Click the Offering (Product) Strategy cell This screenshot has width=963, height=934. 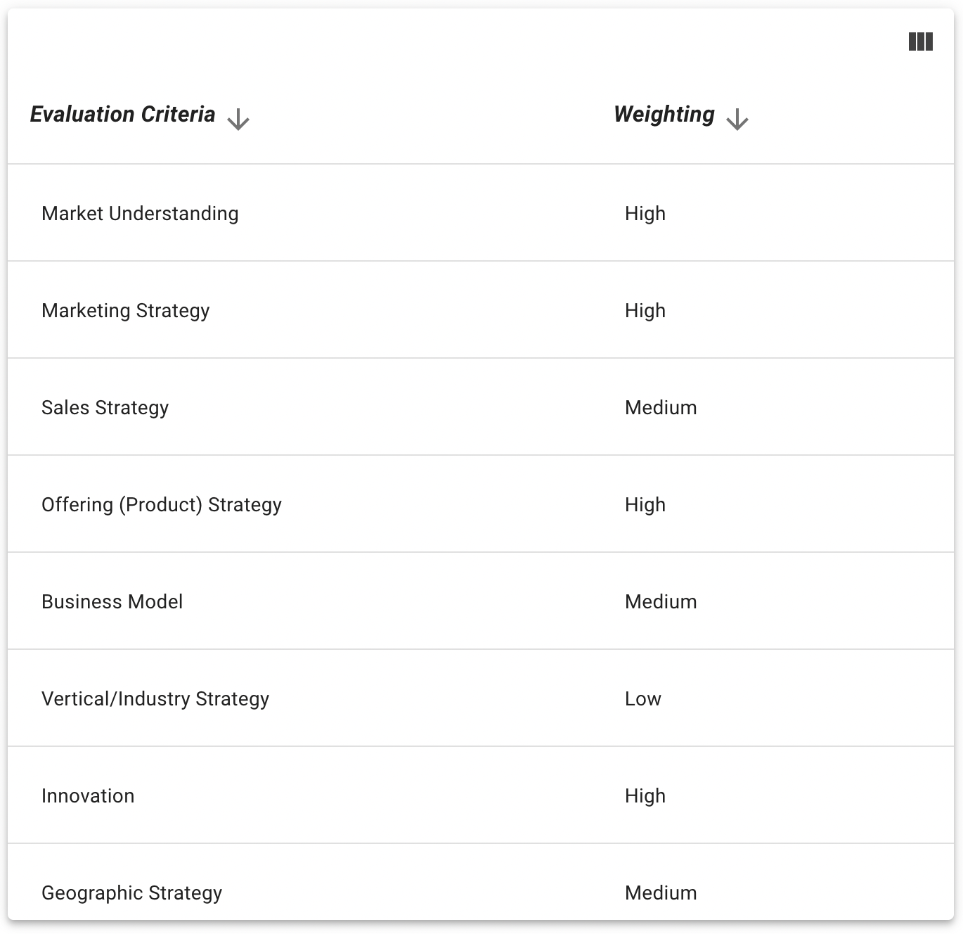(162, 505)
